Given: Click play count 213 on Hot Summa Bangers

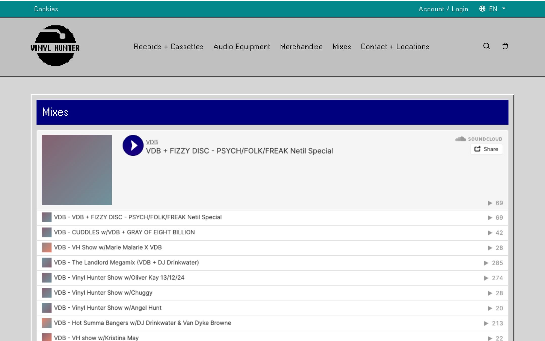Looking at the screenshot, I should click(494, 323).
